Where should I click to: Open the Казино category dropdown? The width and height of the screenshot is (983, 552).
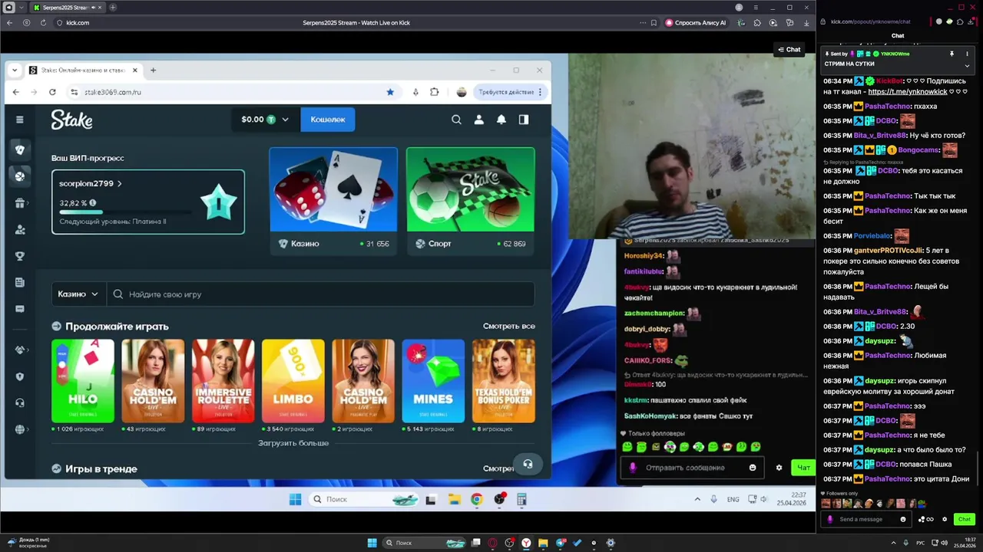click(x=78, y=294)
